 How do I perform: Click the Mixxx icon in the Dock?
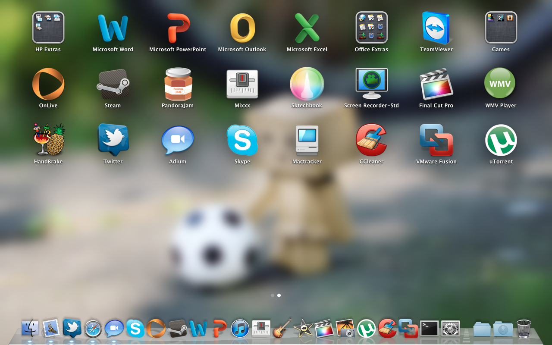(261, 329)
